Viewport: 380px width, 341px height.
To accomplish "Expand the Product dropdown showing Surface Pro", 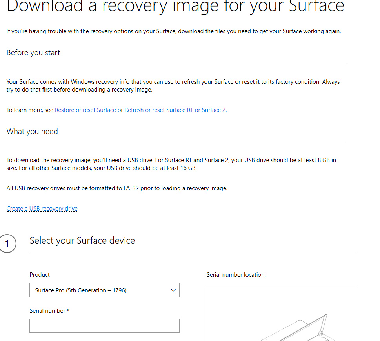I will (x=104, y=290).
